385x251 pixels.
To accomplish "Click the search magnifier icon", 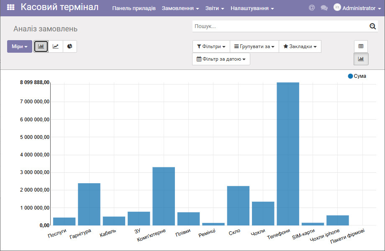I will (372, 26).
